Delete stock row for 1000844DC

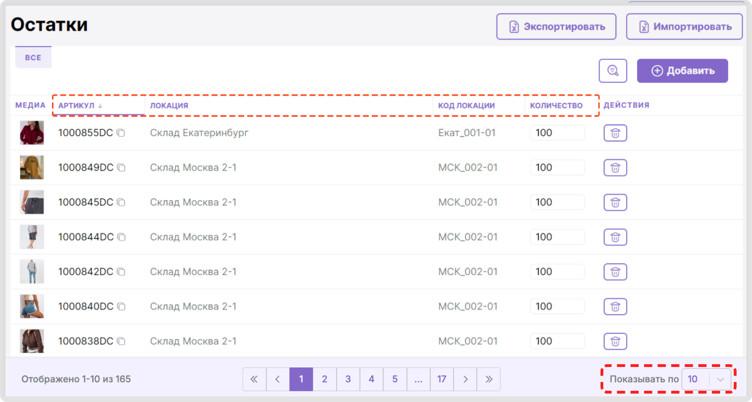(615, 237)
